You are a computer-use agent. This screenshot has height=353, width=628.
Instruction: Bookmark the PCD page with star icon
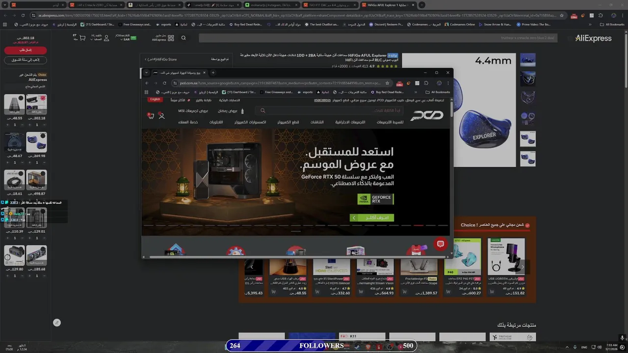(387, 83)
